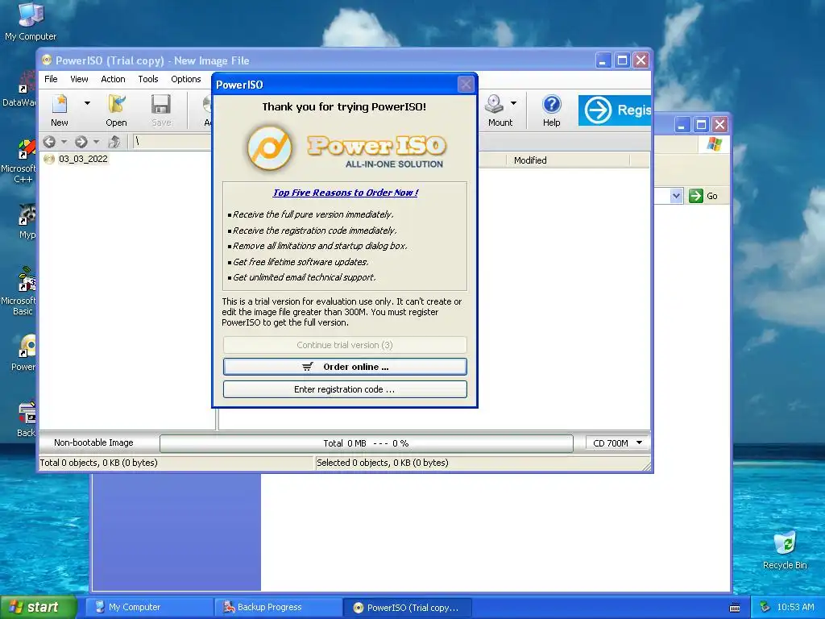The image size is (825, 619).
Task: Open Microsoft C++ desktop shortcut
Action: click(19, 161)
